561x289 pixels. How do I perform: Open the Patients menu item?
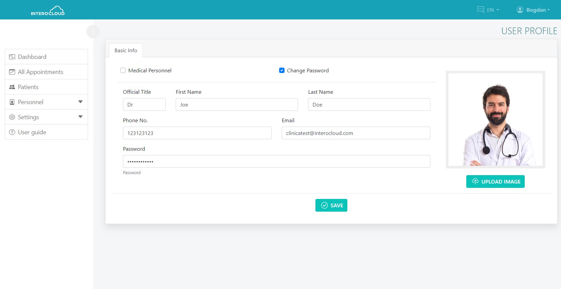(x=28, y=87)
